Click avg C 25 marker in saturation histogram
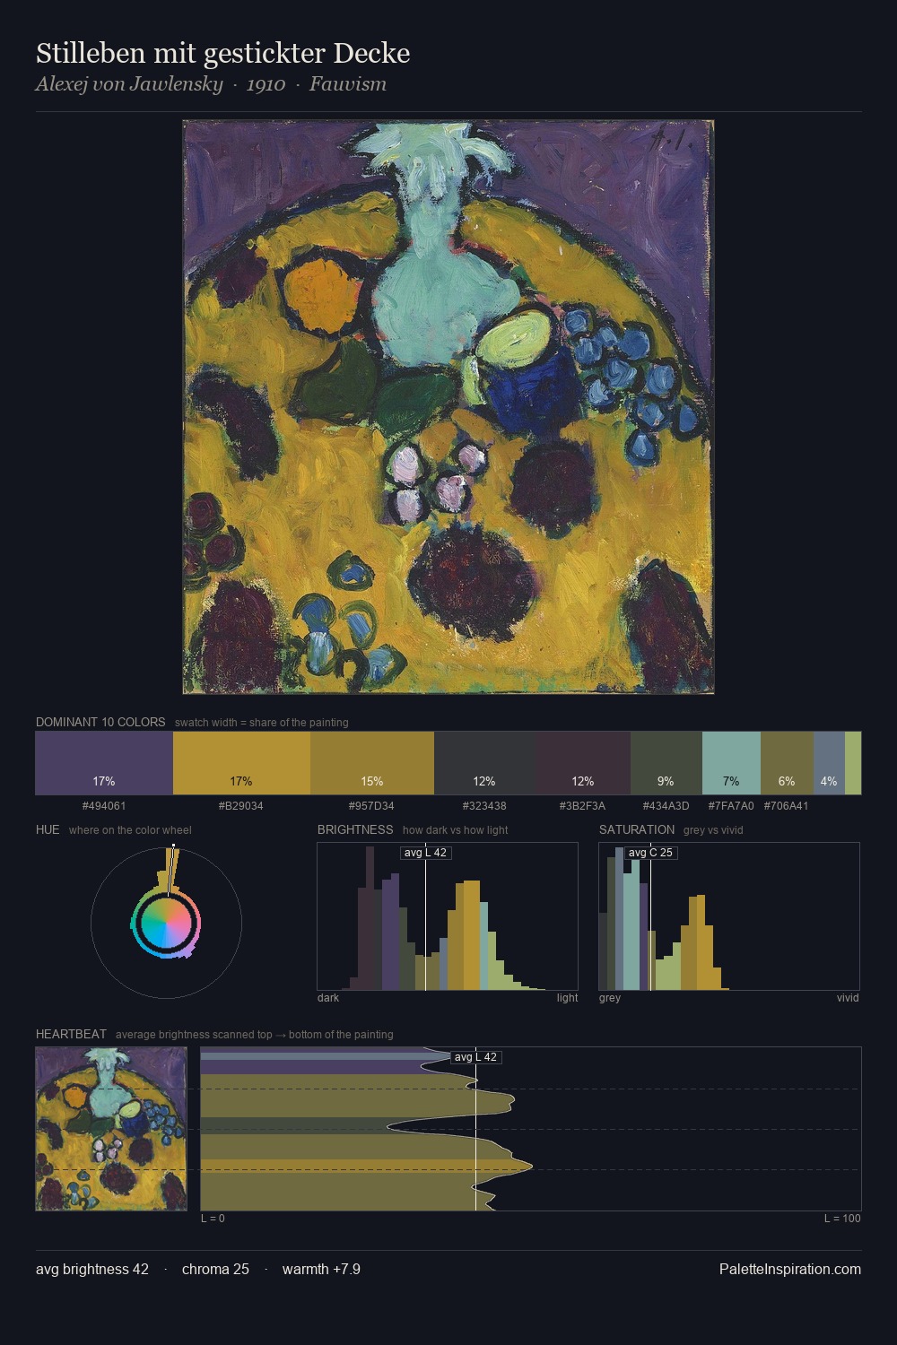897x1345 pixels. pos(650,853)
